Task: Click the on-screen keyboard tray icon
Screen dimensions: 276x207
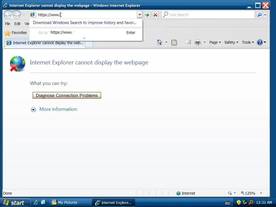Action: (x=228, y=203)
